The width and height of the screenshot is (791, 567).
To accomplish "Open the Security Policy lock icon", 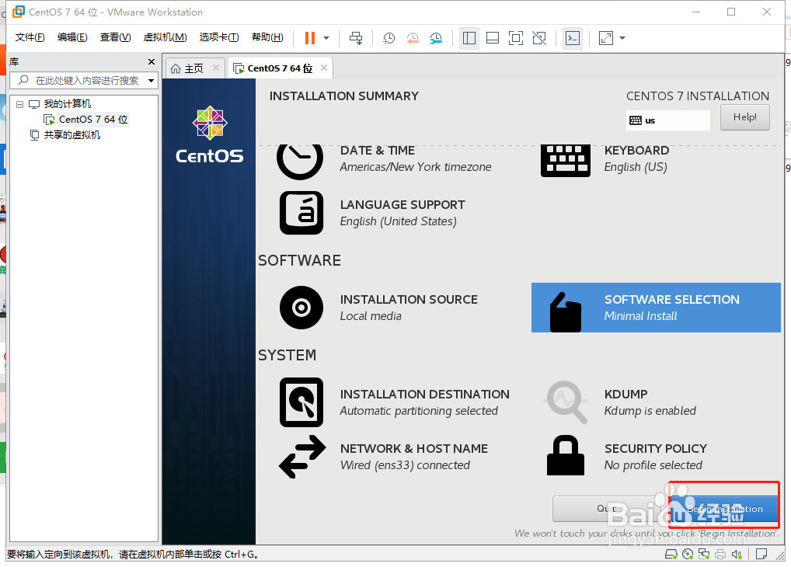I will click(566, 455).
